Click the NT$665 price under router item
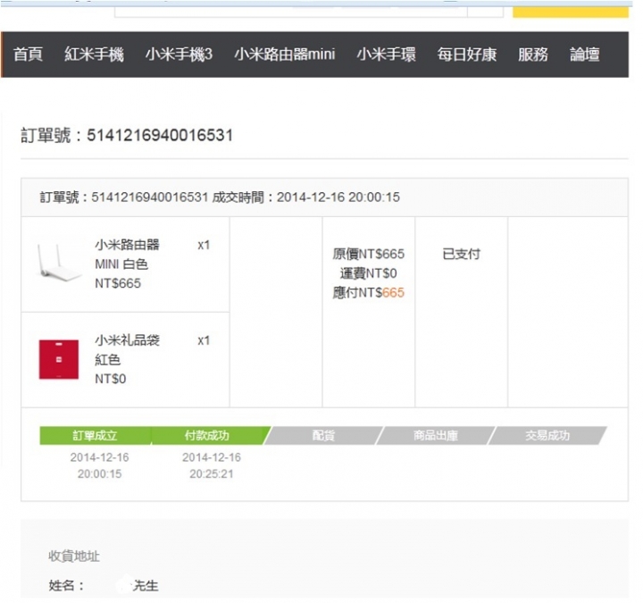Screen dimensions: 643x603 click(x=118, y=283)
